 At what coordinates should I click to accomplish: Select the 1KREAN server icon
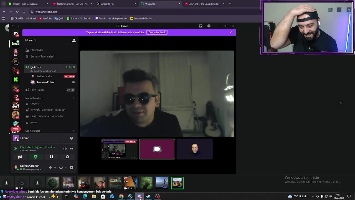(x=16, y=44)
